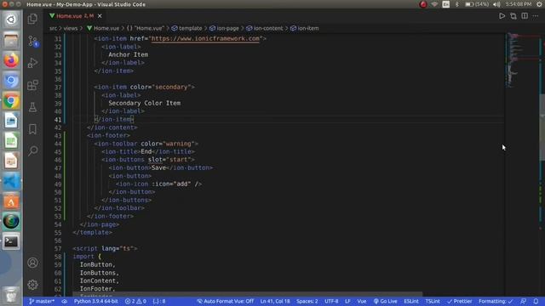Open the Manage gear menu
545x306 pixels.
pos(32,285)
